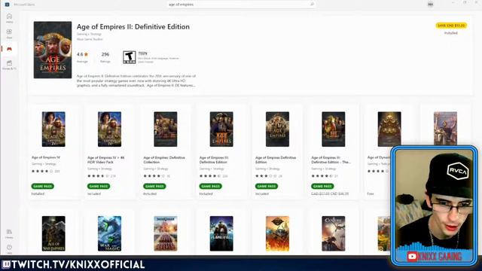
Task: Click Game Pass badge on Age of Empires III card
Action: click(210, 186)
